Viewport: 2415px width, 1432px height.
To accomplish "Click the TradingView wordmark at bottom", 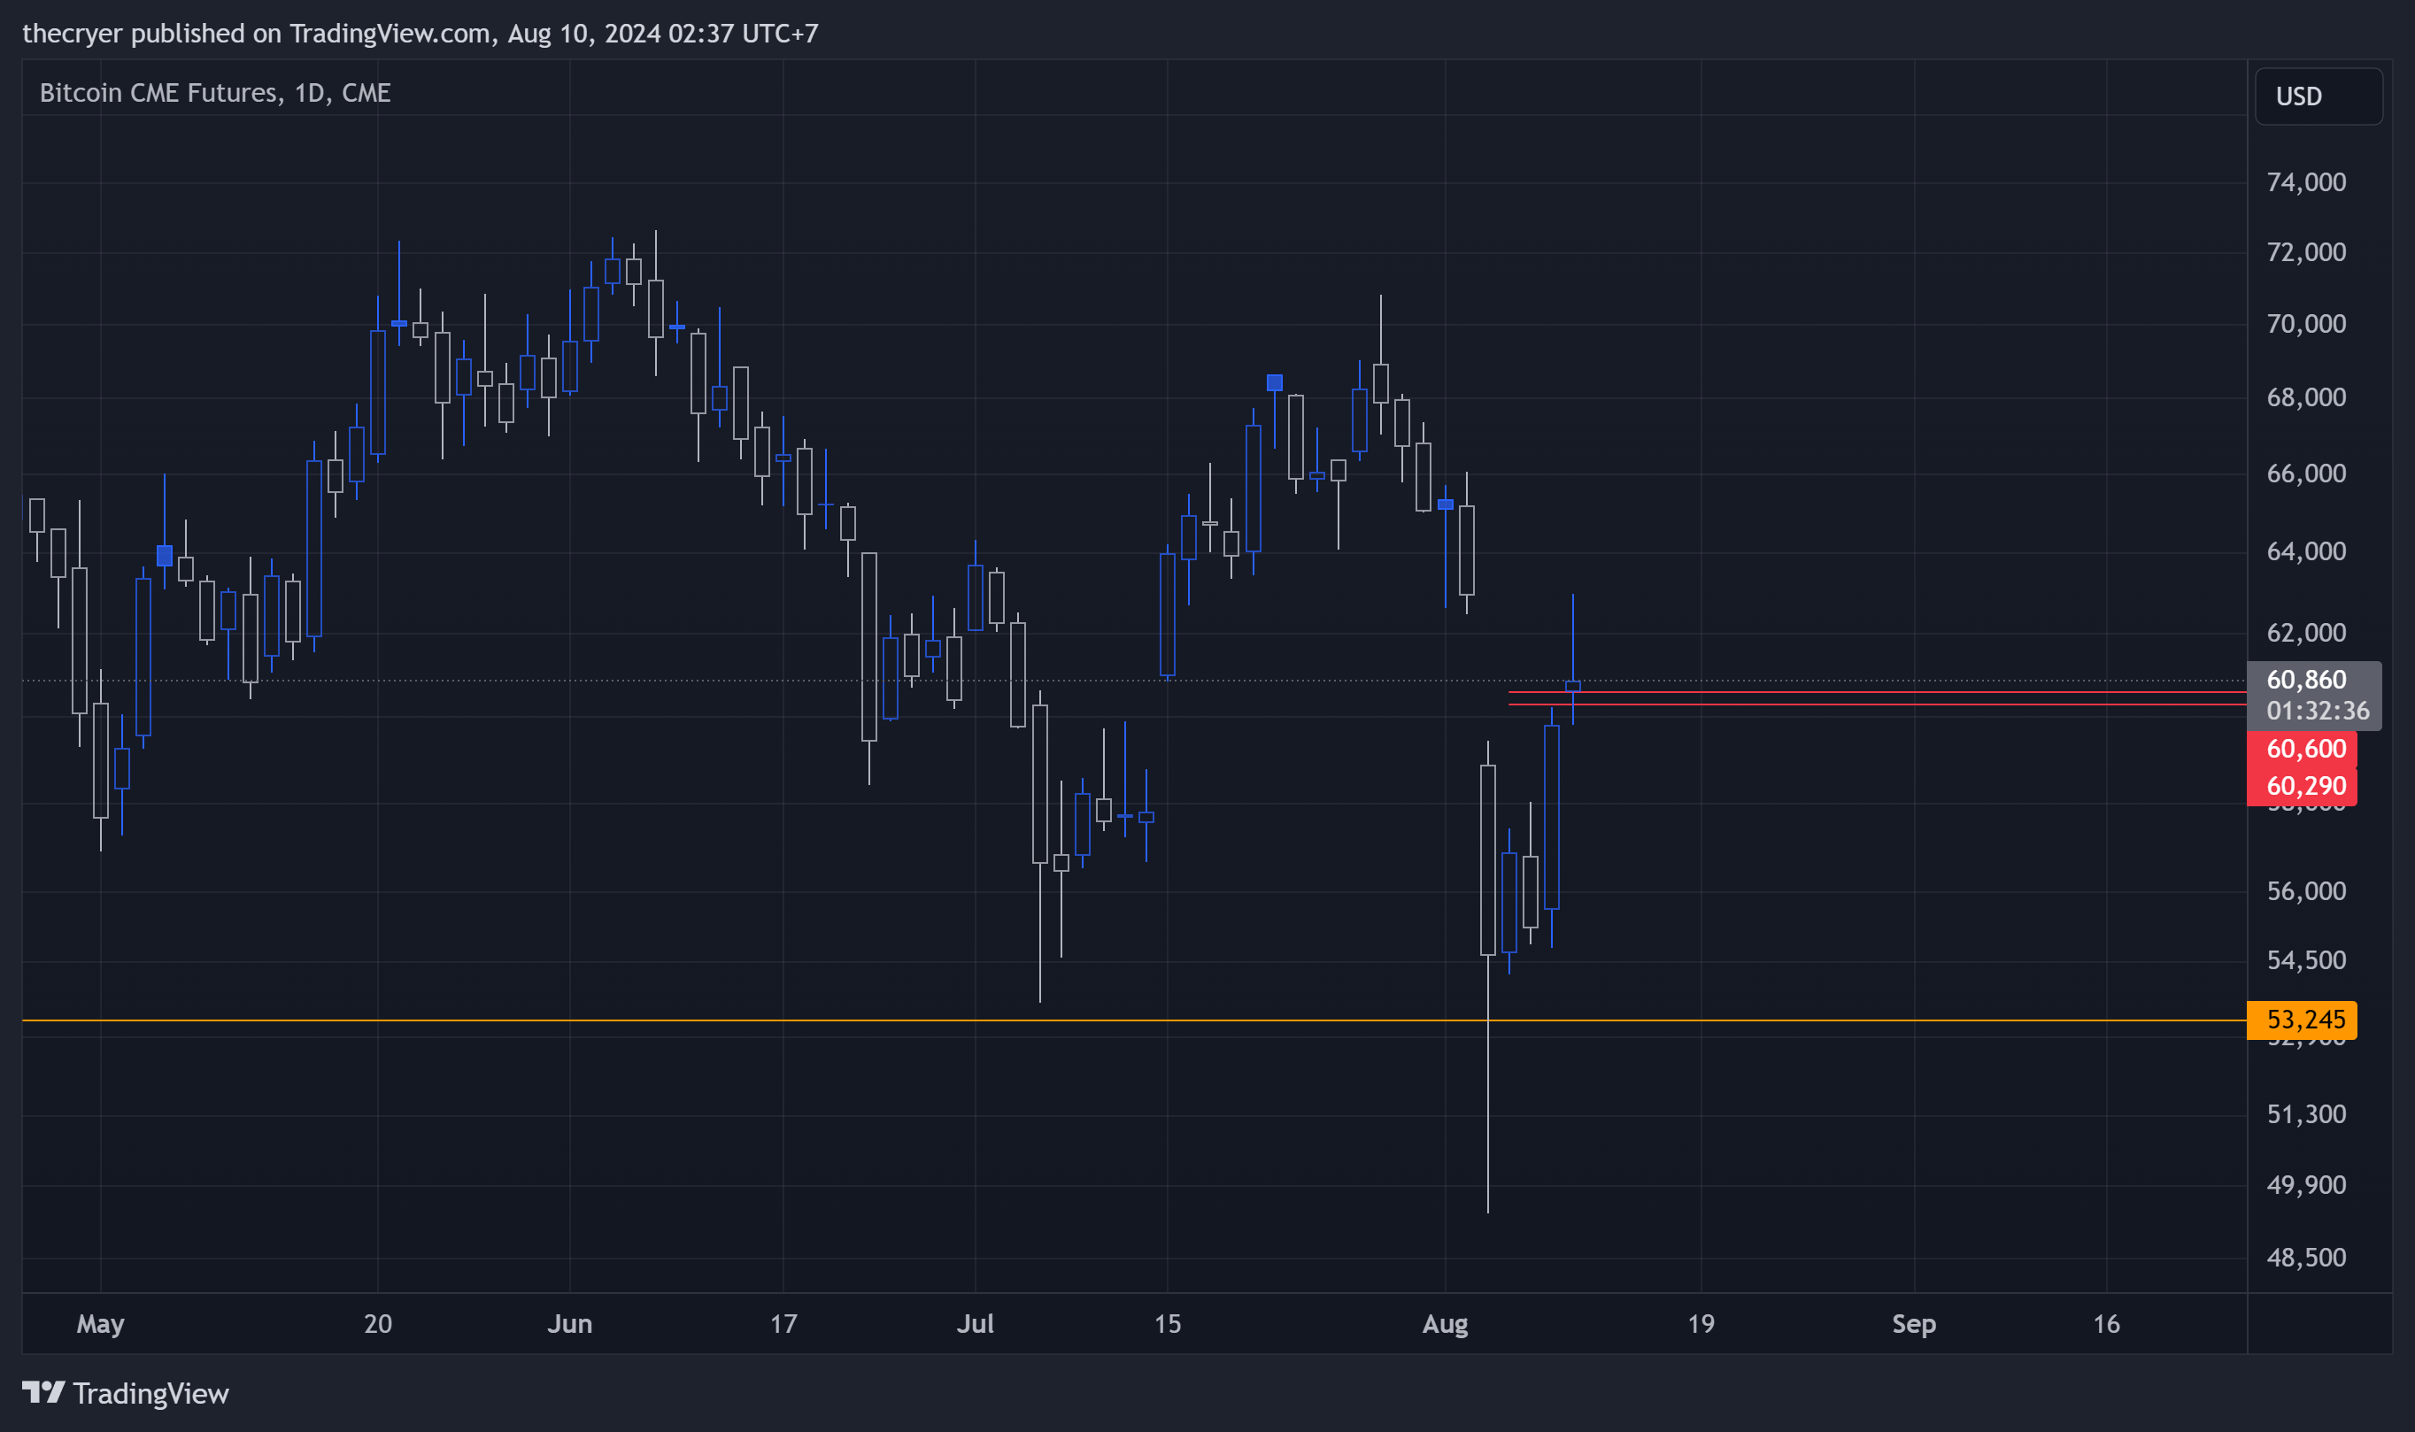I will [150, 1393].
